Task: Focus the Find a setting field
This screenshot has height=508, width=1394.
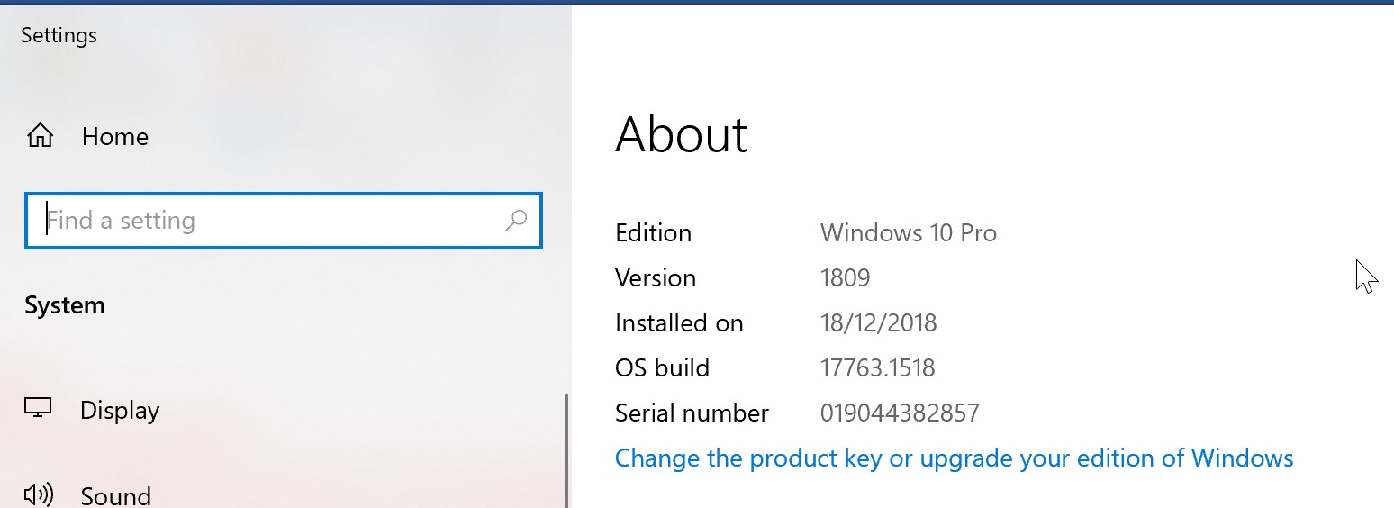Action: click(284, 221)
